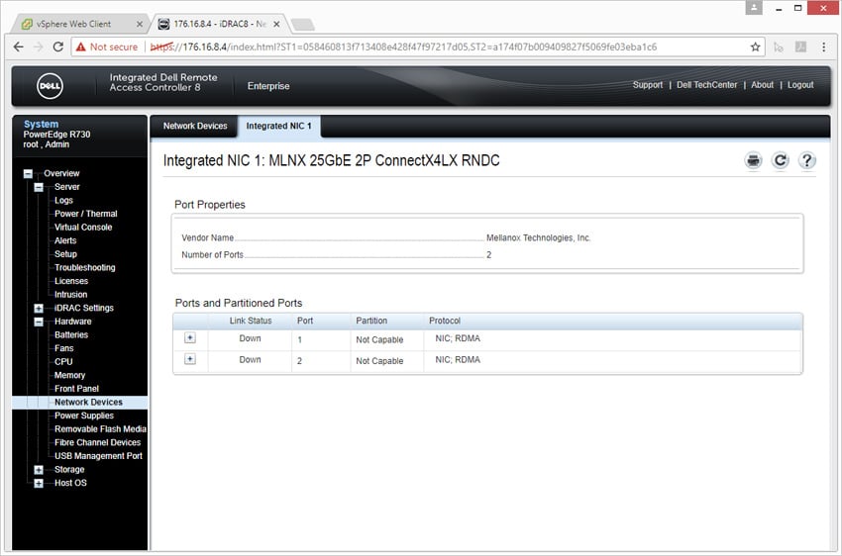Click the Not secure warning icon
The image size is (842, 556).
click(x=81, y=47)
